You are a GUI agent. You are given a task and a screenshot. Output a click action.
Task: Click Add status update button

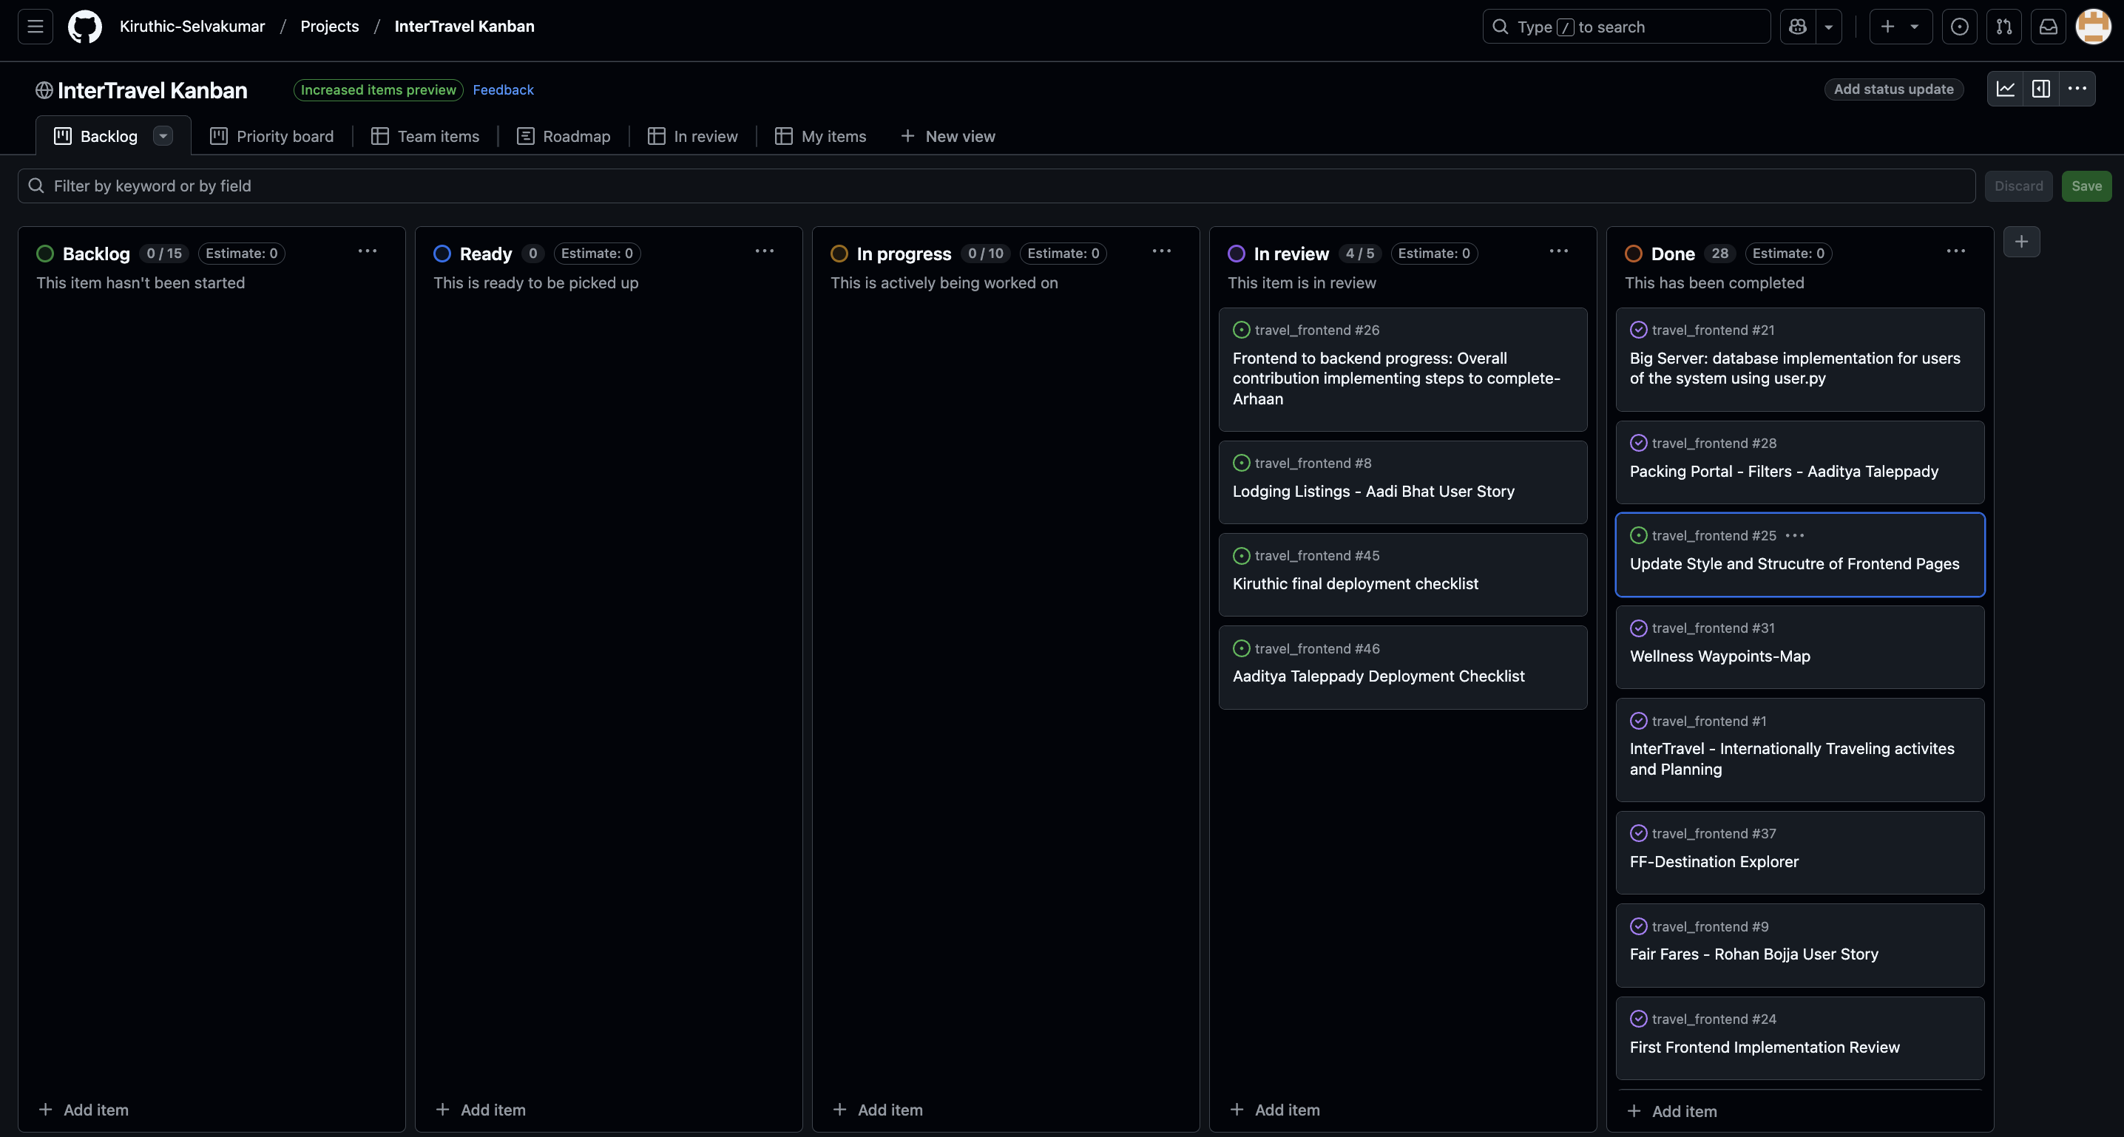[x=1893, y=89]
